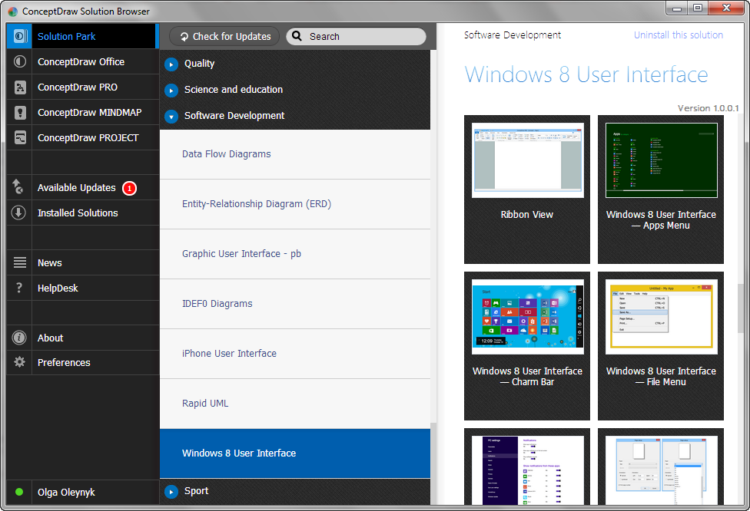Click the right panel vertical scrollbar
This screenshot has width=750, height=511.
(741, 308)
